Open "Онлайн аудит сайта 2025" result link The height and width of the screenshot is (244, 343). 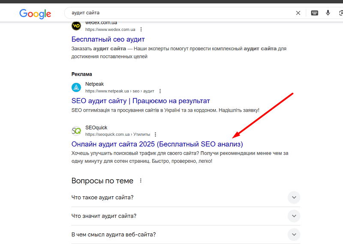(157, 144)
